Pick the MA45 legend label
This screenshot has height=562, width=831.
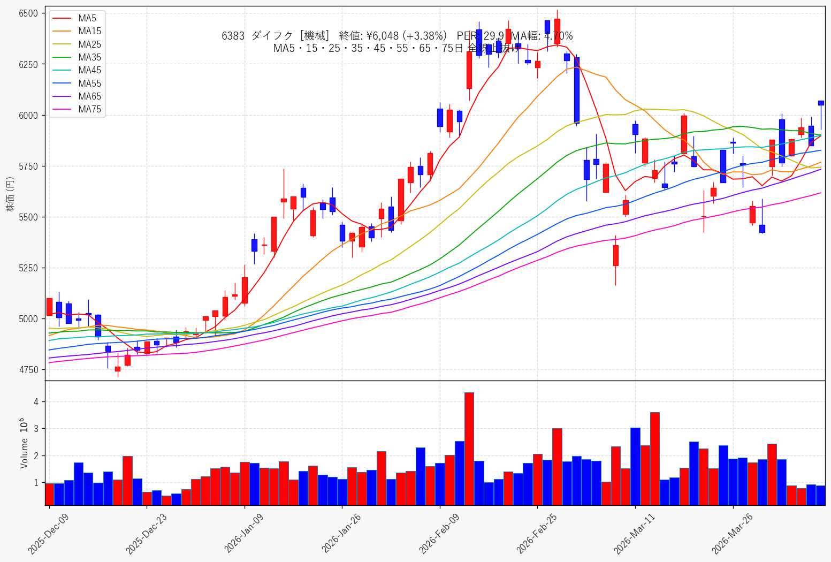tap(89, 70)
